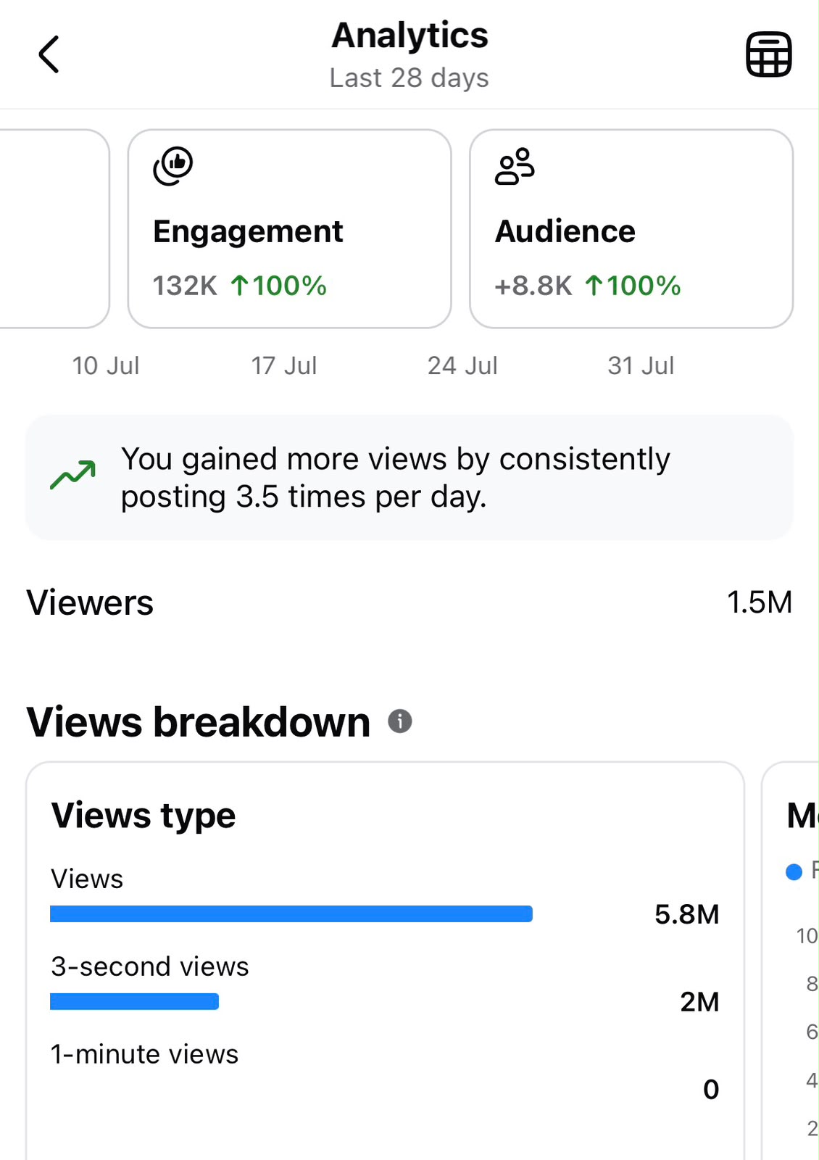Click the Views breakdown info icon
The height and width of the screenshot is (1160, 819).
(400, 721)
